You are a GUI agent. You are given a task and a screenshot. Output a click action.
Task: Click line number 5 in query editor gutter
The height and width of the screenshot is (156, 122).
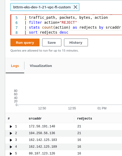pyautogui.click(x=16, y=18)
